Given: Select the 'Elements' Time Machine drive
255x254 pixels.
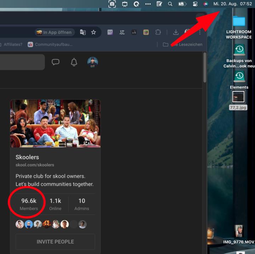Looking at the screenshot, I should [x=239, y=80].
